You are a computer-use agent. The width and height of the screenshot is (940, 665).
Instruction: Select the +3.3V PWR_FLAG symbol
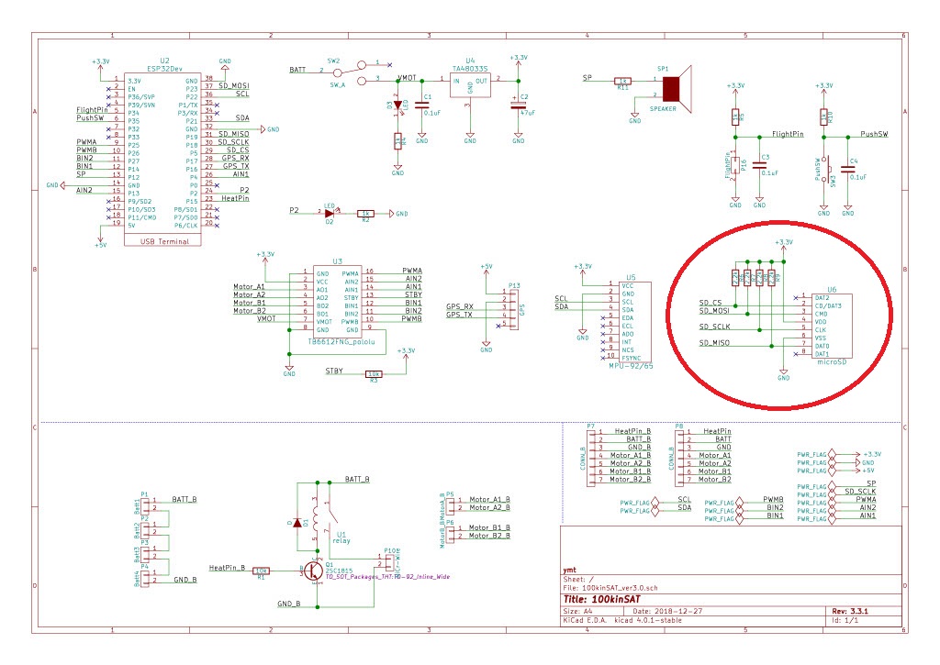click(815, 453)
